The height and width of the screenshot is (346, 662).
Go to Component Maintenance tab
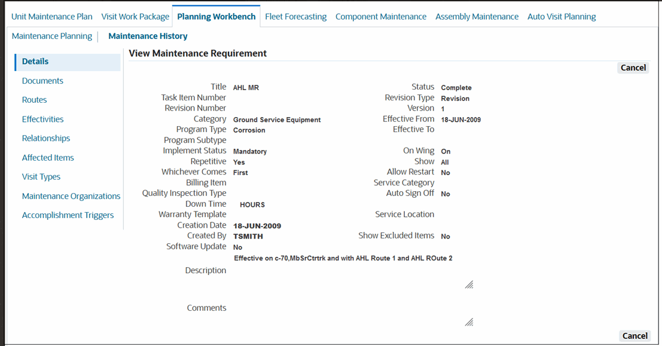(x=381, y=17)
